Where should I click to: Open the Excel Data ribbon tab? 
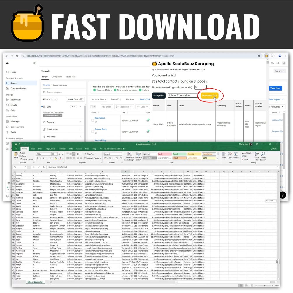click(x=71, y=149)
